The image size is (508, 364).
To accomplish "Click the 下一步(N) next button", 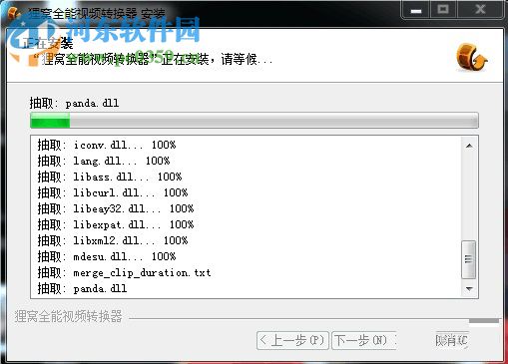I will pos(364,340).
